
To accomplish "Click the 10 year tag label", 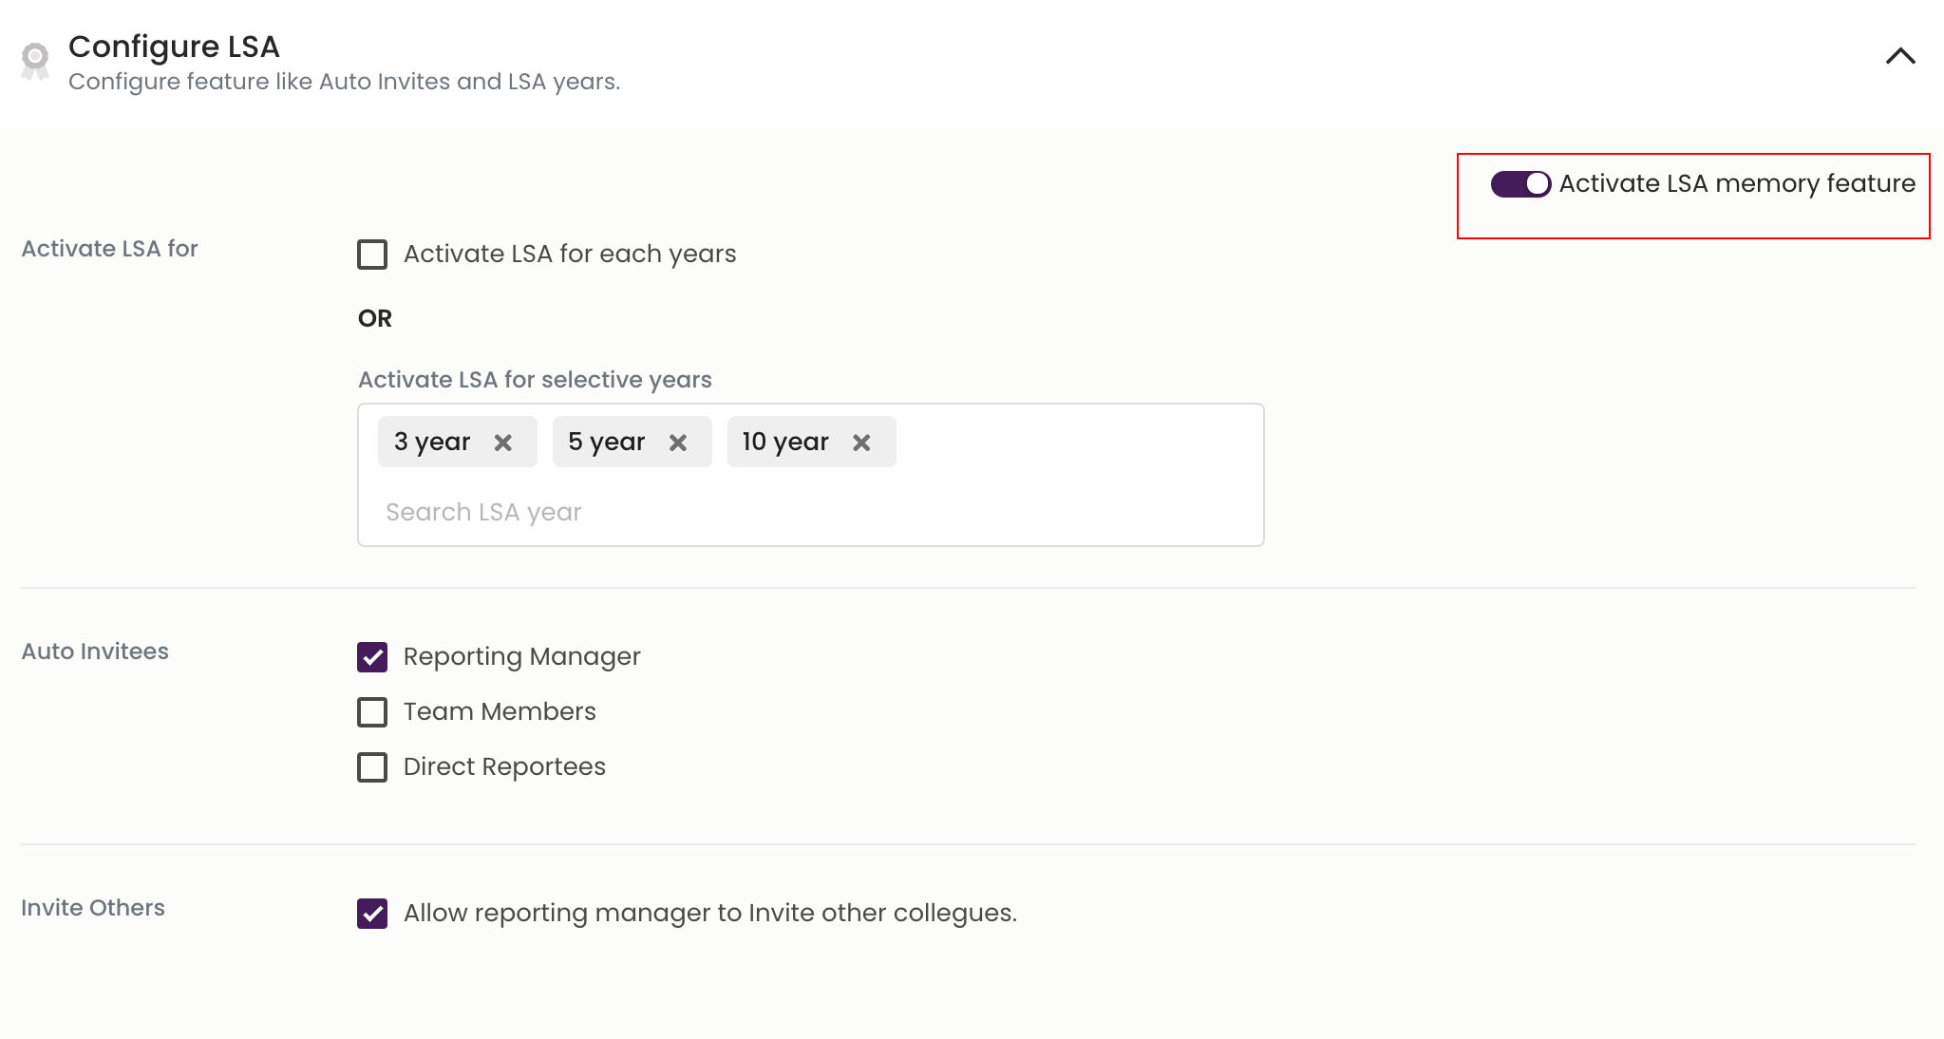I will coord(784,442).
